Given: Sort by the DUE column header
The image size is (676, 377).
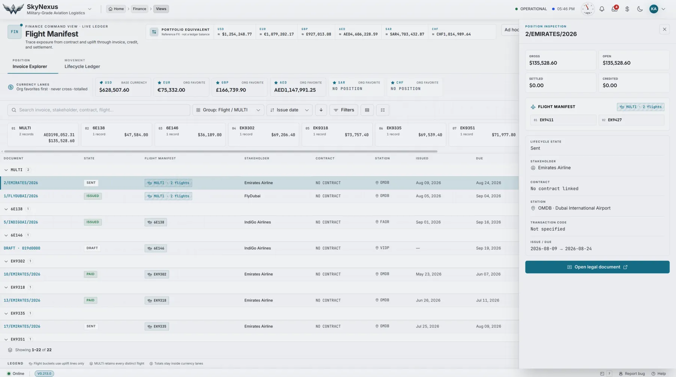Looking at the screenshot, I should (480, 159).
